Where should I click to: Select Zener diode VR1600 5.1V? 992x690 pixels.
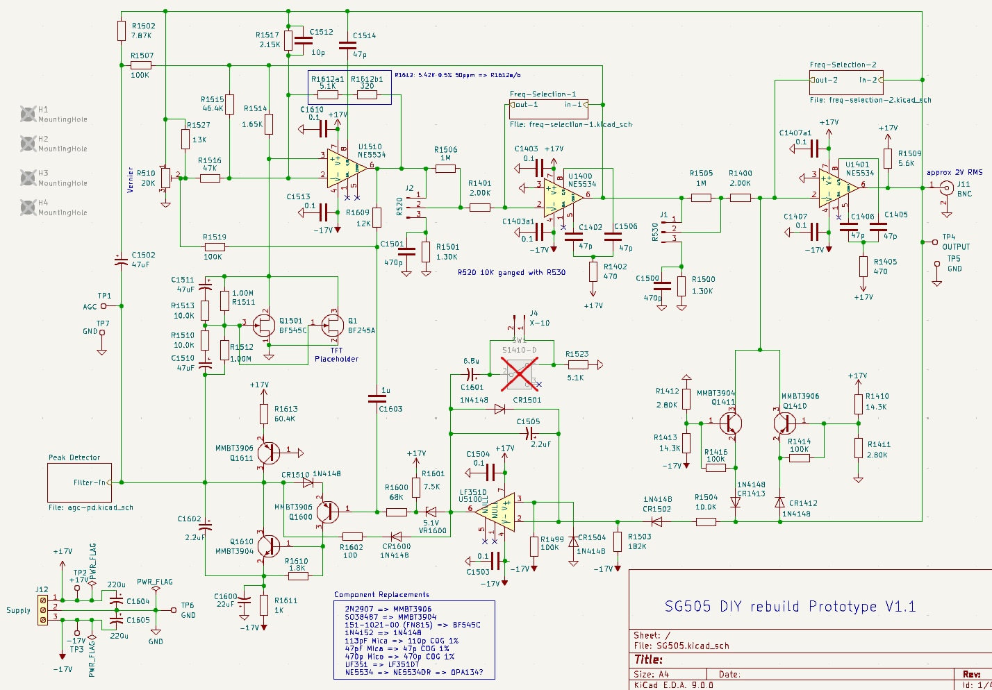431,512
